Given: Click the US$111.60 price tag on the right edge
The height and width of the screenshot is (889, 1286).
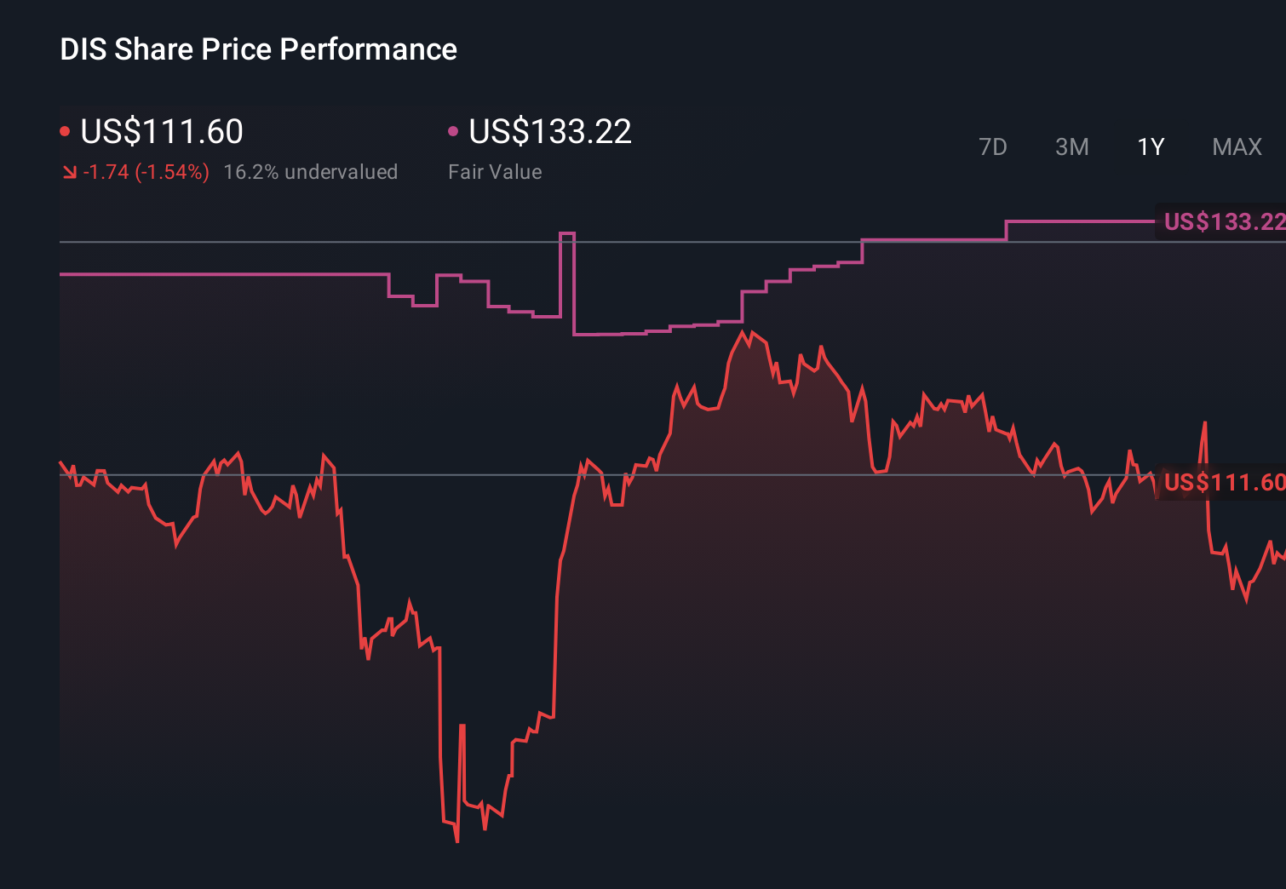Looking at the screenshot, I should [x=1224, y=481].
